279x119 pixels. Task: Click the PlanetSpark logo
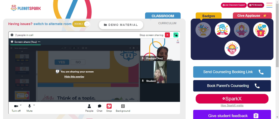point(26,8)
